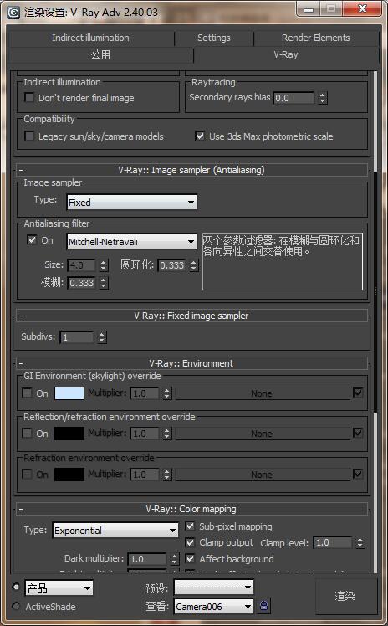
Task: Uncheck Use 3ds Max photometric scale
Action: pyautogui.click(x=200, y=136)
